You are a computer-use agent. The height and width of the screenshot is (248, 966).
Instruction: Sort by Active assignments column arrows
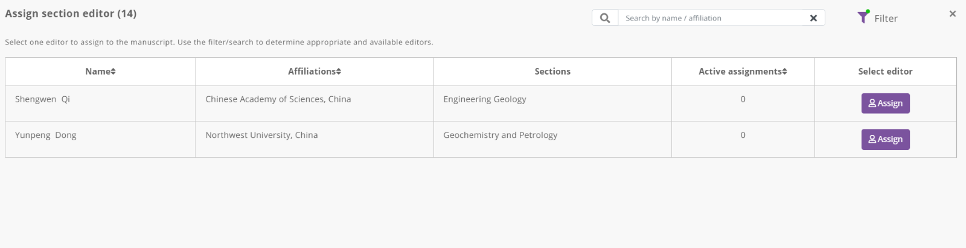tap(784, 72)
